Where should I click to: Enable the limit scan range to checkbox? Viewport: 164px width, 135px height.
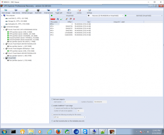click(x=52, y=99)
